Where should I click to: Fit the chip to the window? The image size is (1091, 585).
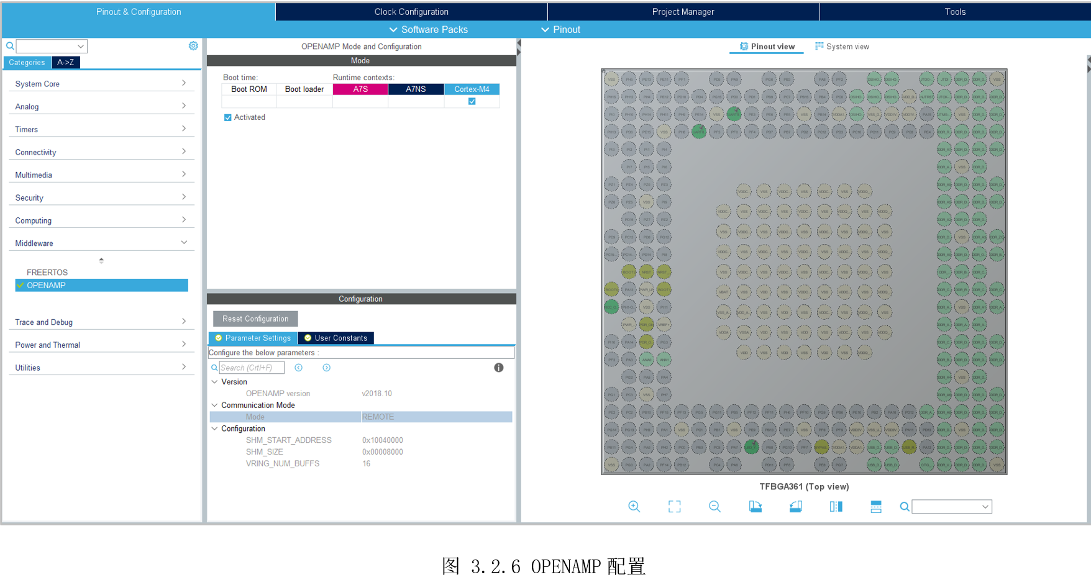coord(674,507)
